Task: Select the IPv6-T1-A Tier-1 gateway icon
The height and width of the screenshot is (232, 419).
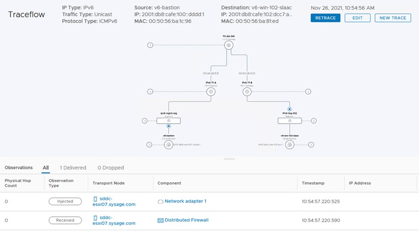Action: coord(211,91)
